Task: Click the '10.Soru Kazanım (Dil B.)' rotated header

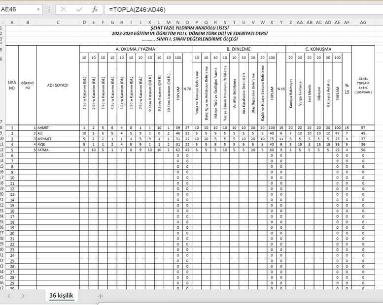Action: pos(169,93)
